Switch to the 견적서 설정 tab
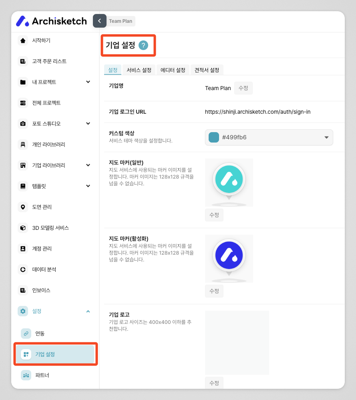The image size is (356, 400). point(207,70)
